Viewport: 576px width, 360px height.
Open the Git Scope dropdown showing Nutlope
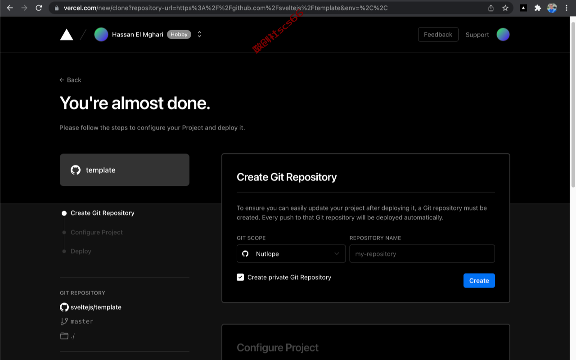point(291,254)
